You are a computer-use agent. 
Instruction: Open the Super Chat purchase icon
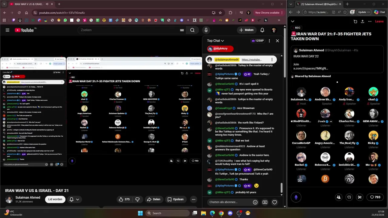point(265,202)
